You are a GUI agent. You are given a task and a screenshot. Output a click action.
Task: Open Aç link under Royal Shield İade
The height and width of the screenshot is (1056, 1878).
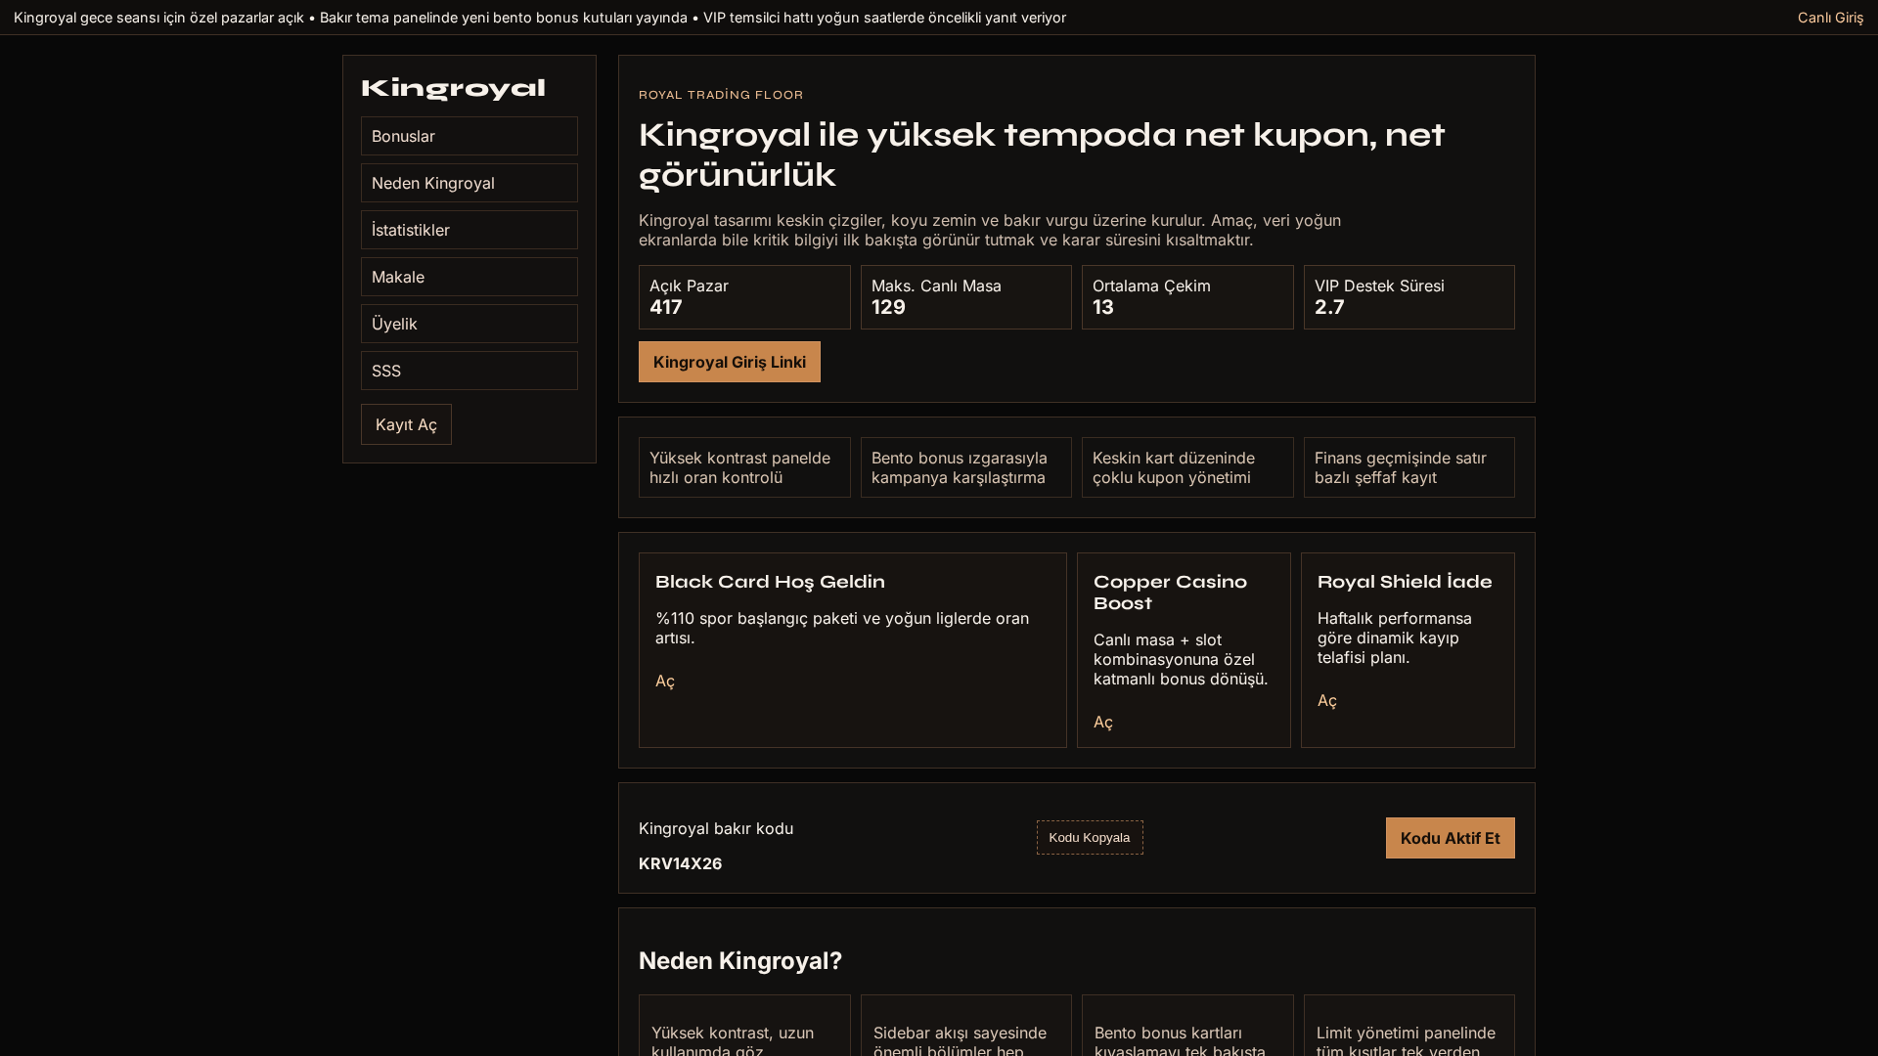(1327, 700)
